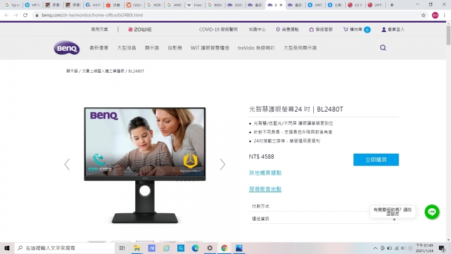Open 知識中心 link
This screenshot has height=254, width=451.
pos(257,29)
